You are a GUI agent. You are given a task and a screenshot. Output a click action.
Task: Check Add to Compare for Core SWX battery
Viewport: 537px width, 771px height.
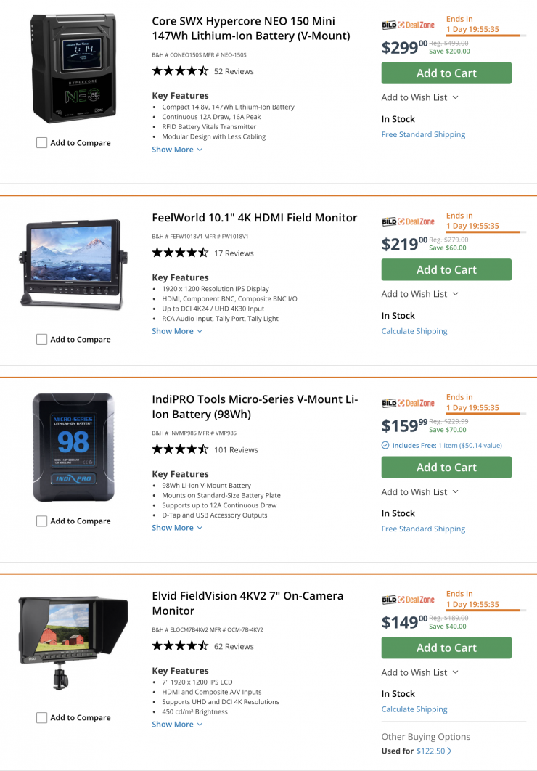[42, 143]
